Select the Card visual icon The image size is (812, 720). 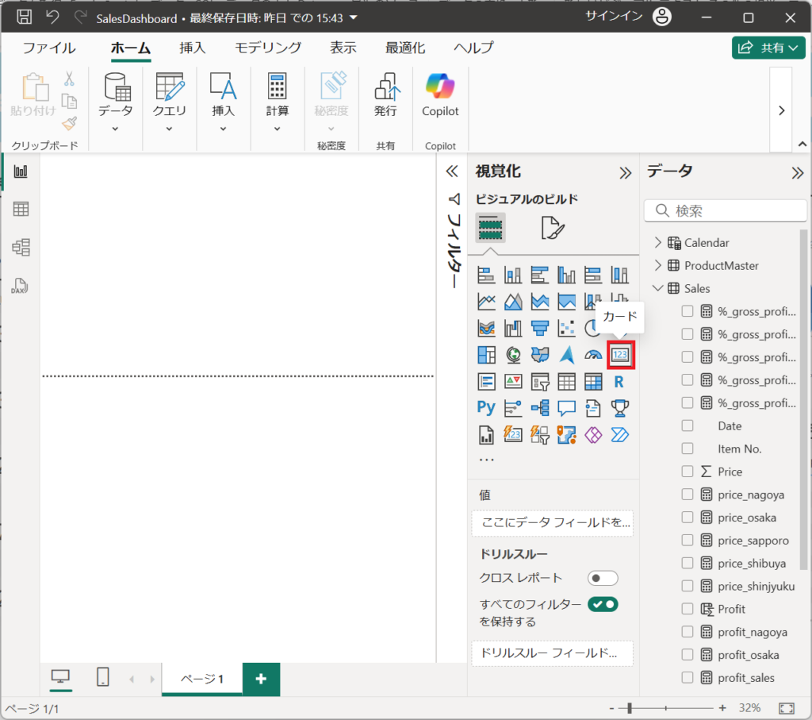click(619, 355)
